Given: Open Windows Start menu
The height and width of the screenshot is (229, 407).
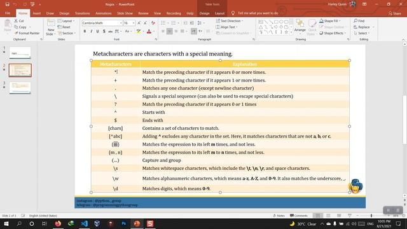Looking at the screenshot, I should 6,223.
